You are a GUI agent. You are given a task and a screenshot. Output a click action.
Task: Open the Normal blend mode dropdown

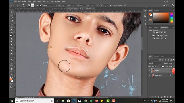coord(156,63)
